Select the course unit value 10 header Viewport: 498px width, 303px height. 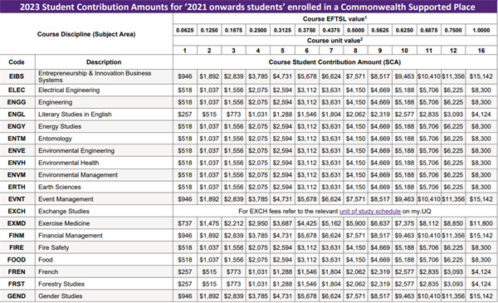(404, 51)
